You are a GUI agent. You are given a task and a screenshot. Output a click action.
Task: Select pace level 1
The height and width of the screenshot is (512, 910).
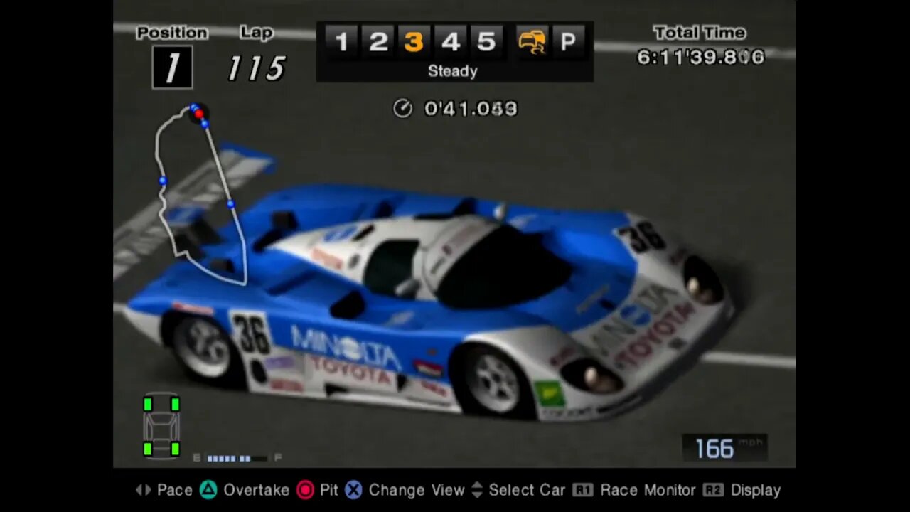[342, 41]
